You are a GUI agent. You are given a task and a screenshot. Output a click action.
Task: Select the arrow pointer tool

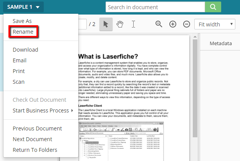[106, 24]
